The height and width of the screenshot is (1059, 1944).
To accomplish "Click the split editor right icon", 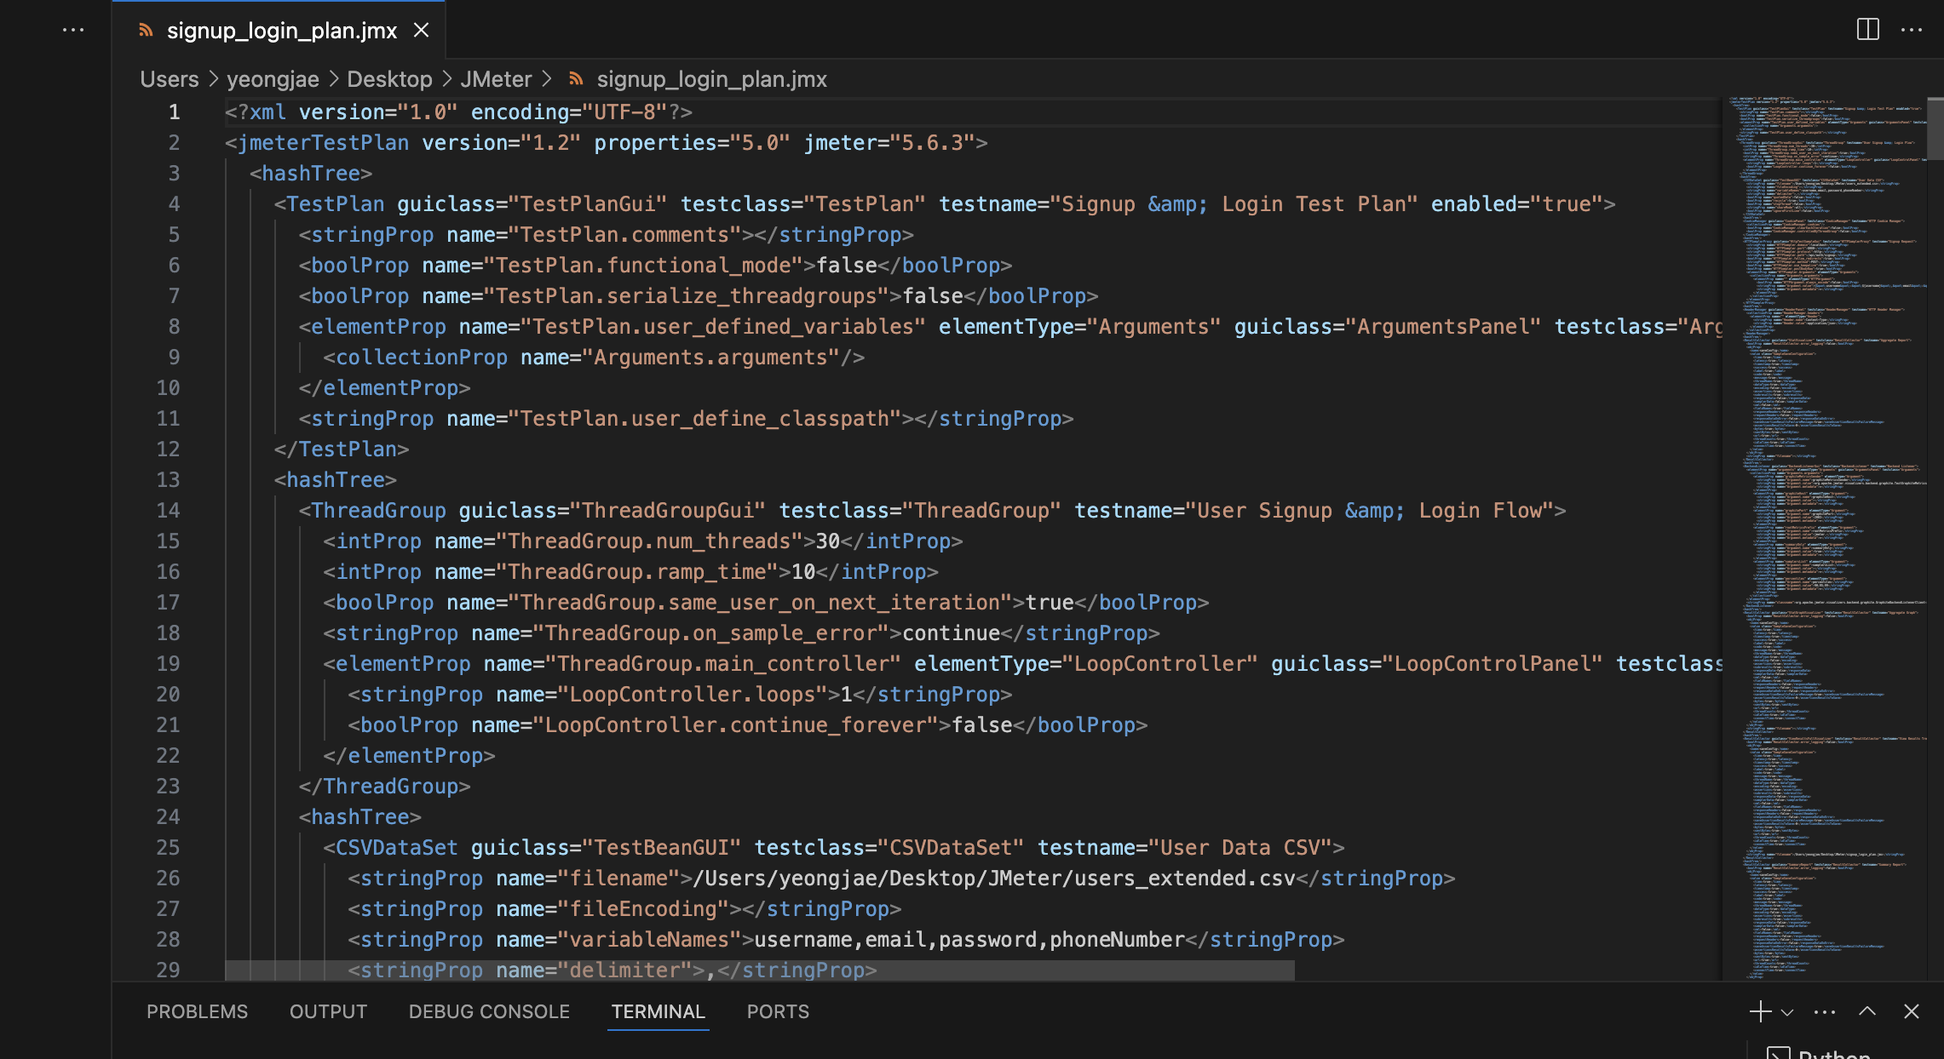I will click(1867, 30).
